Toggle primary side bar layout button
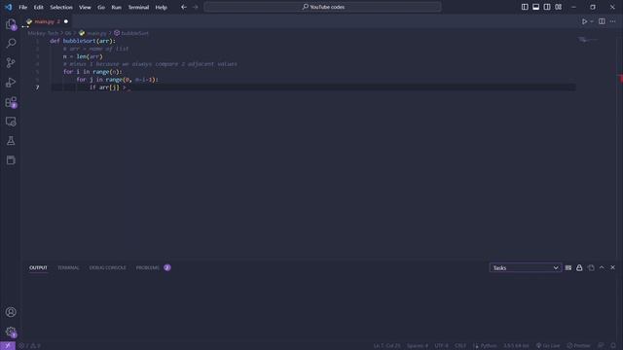The width and height of the screenshot is (623, 350). 525,7
